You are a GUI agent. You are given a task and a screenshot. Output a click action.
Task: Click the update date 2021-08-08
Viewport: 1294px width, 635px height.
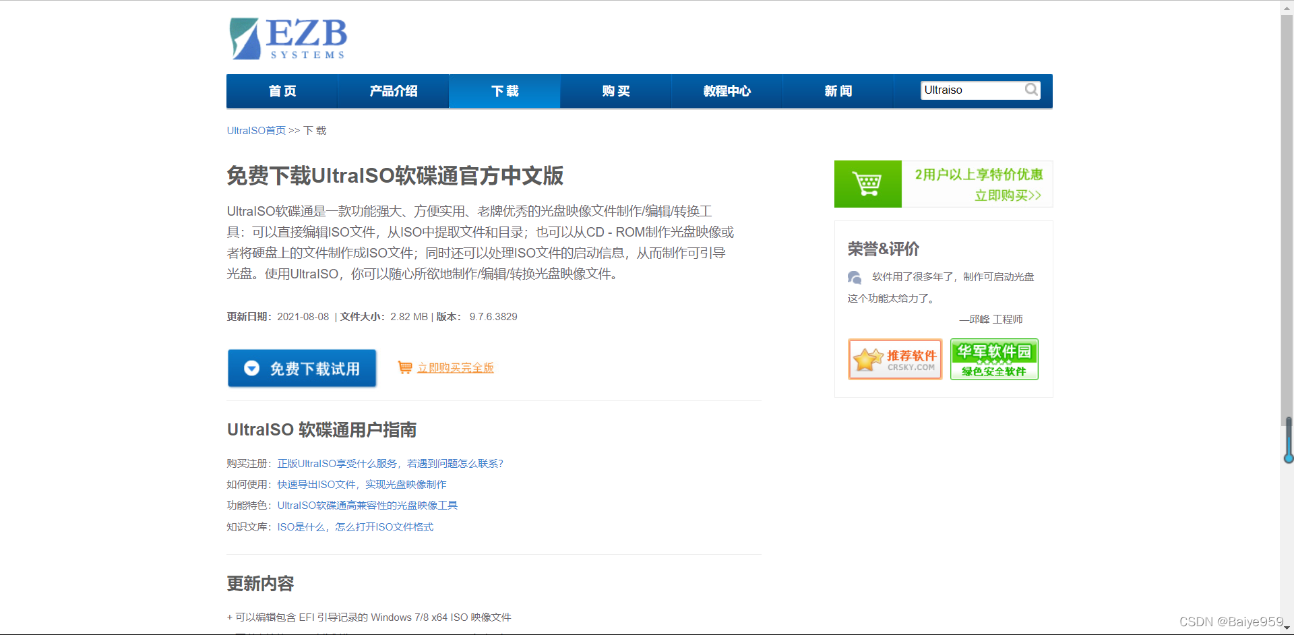[303, 317]
